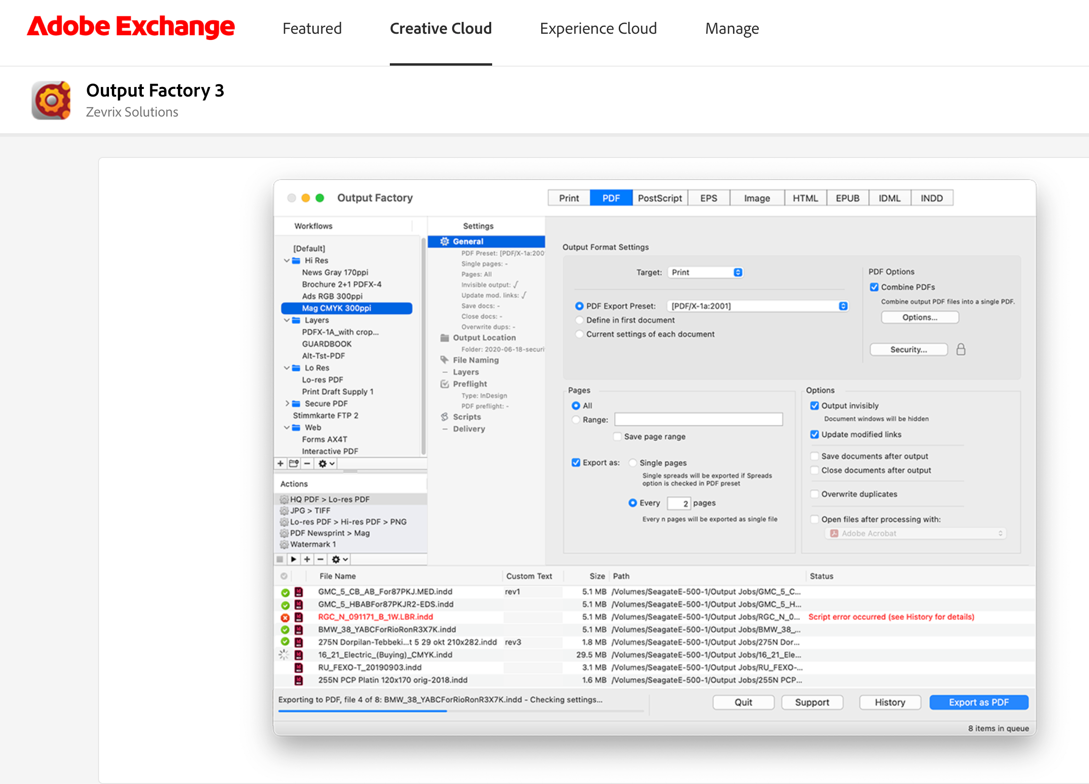Click the PDF Options Options... button

tap(920, 317)
